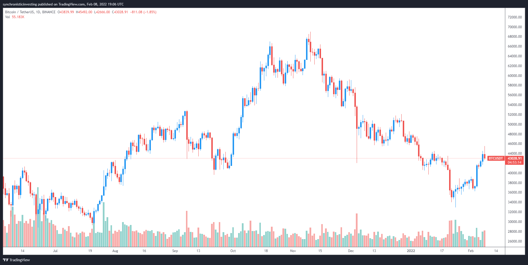Open the TradingView wordmark beside the logo
The height and width of the screenshot is (265, 528).
[x=20, y=260]
